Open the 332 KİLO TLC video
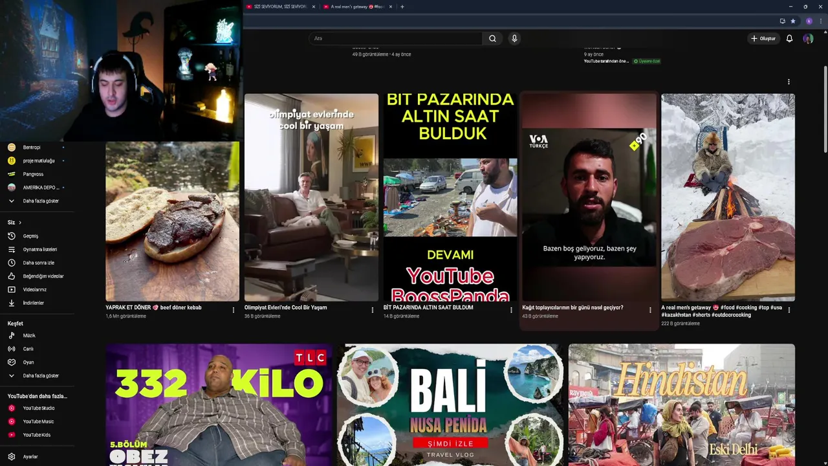 click(219, 405)
